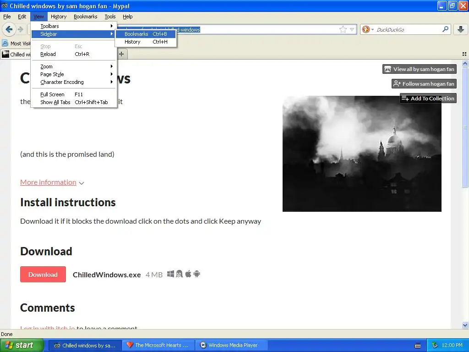Viewport: 469px width, 352px height.
Task: Open the Tools menu
Action: 110,16
